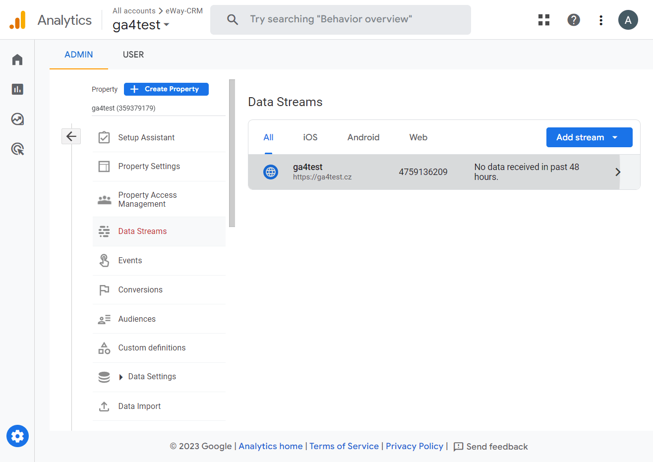Click the Events touch icon
The image size is (653, 462).
point(104,260)
